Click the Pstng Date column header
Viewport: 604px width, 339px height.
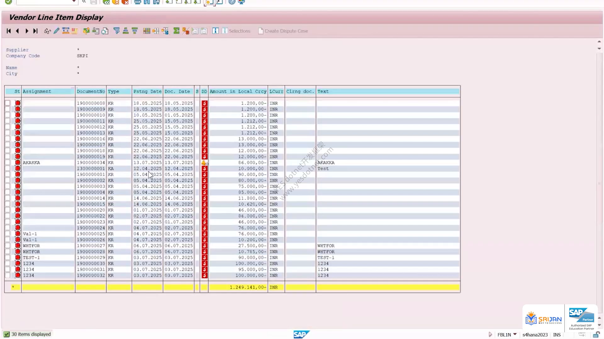coord(147,91)
